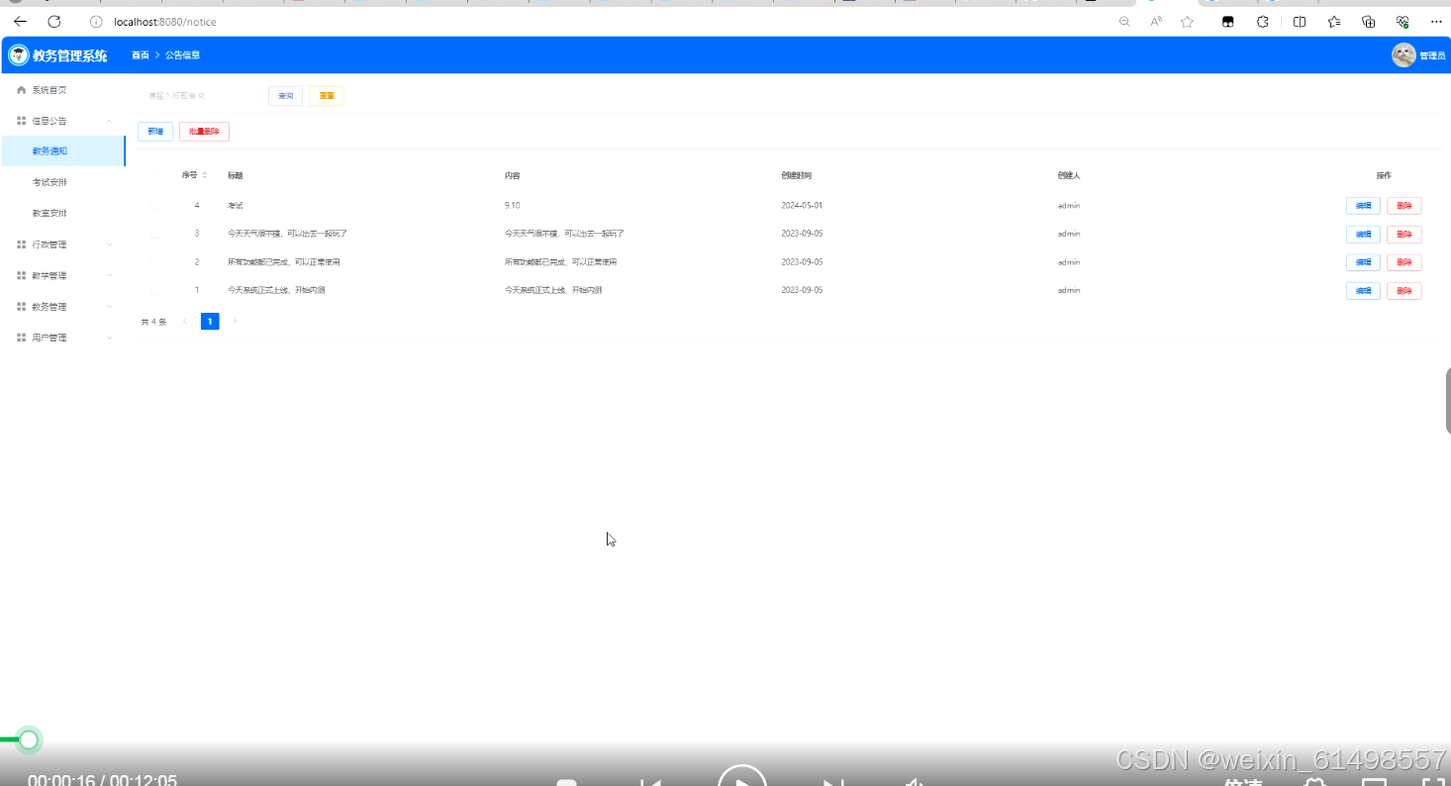Click the browser refresh icon
1451x786 pixels.
(x=54, y=21)
